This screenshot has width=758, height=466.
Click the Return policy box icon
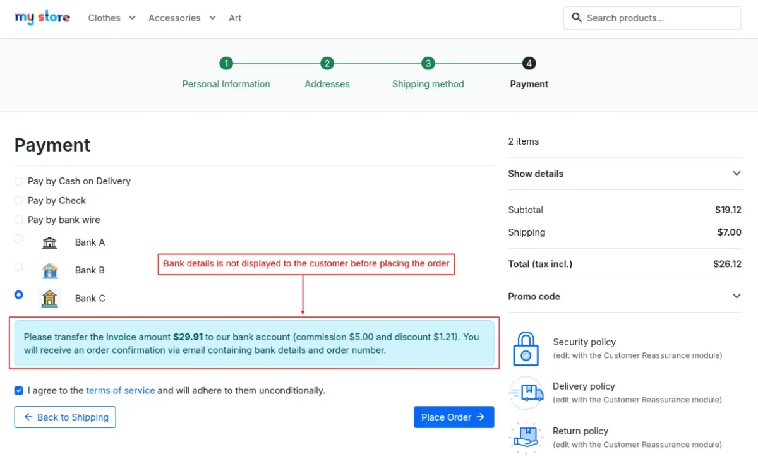tap(526, 438)
